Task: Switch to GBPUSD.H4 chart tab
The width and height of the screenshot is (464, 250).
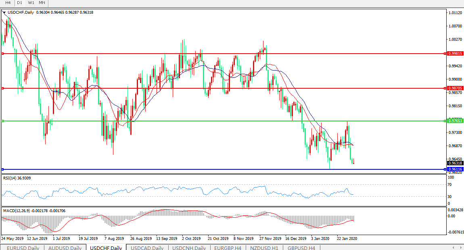Action: click(301, 248)
